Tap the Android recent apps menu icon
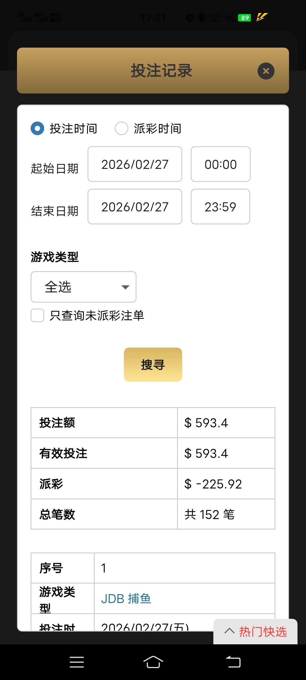Viewport: 306px width, 680px height. (x=77, y=662)
